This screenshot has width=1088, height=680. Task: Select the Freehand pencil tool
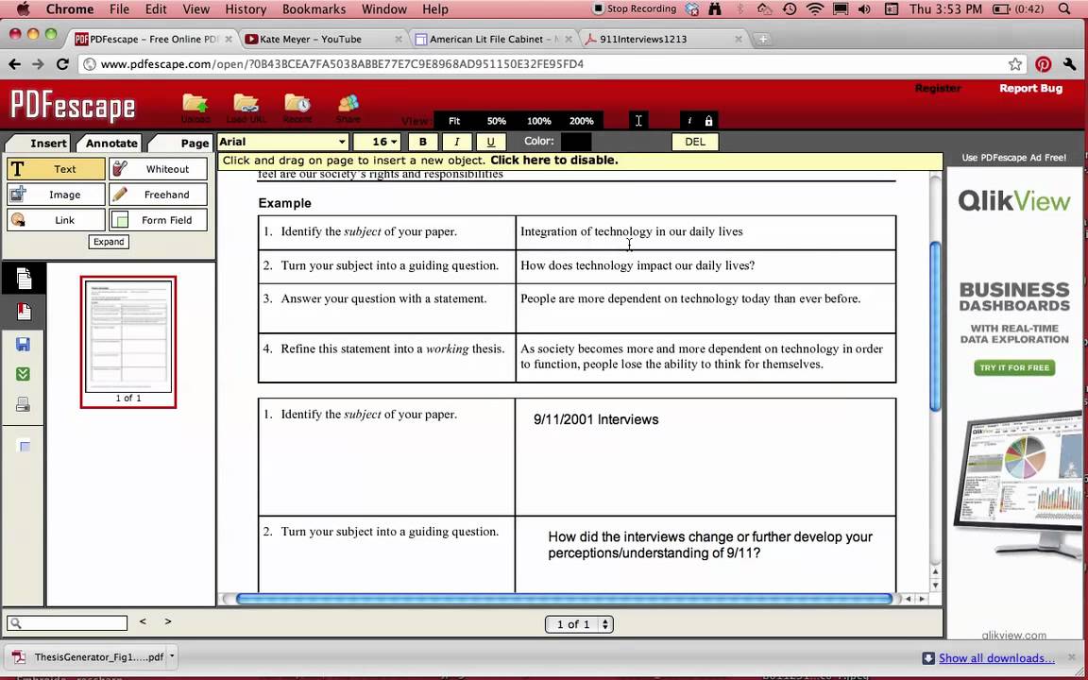point(158,195)
